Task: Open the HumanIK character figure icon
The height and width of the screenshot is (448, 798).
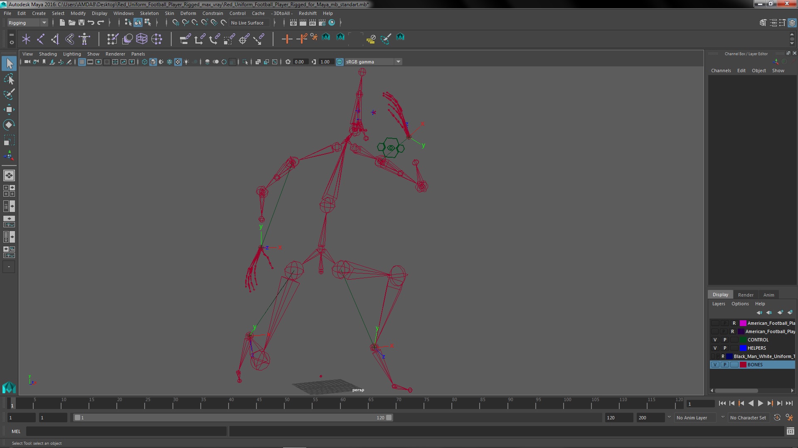Action: click(x=84, y=39)
